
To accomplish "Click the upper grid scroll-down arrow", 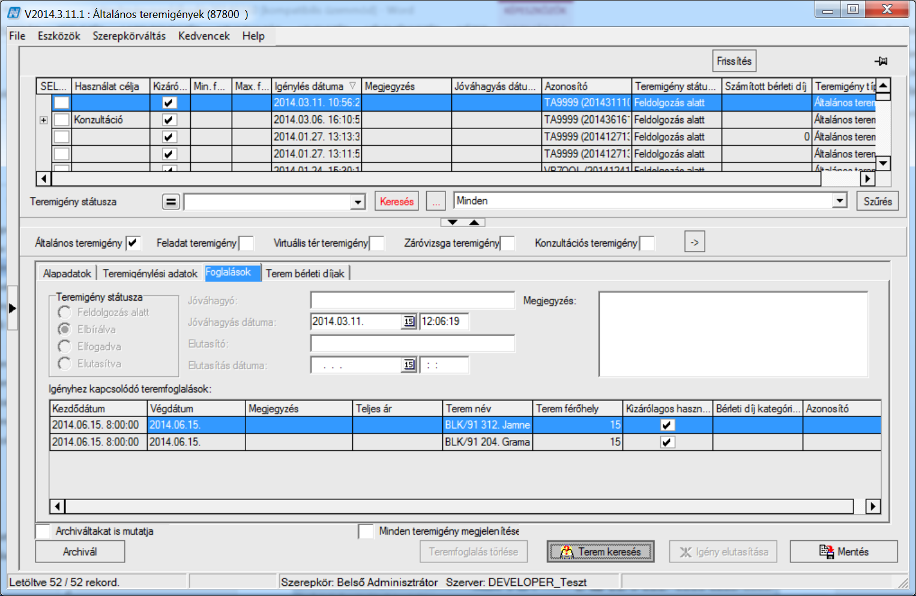I will click(x=883, y=163).
